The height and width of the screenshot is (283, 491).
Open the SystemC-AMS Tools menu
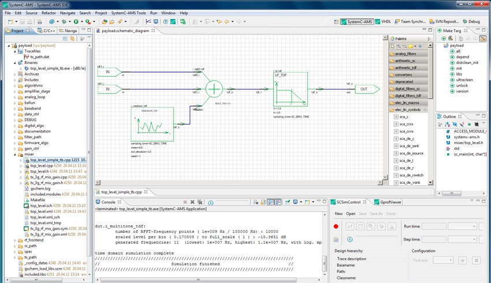[128, 12]
